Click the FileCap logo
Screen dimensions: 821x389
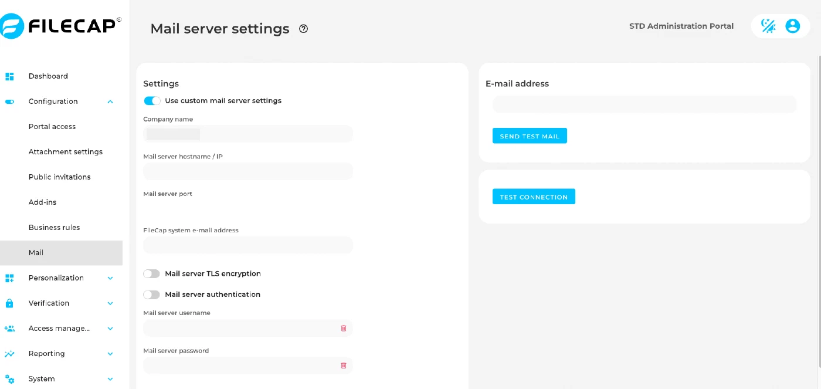pos(60,26)
